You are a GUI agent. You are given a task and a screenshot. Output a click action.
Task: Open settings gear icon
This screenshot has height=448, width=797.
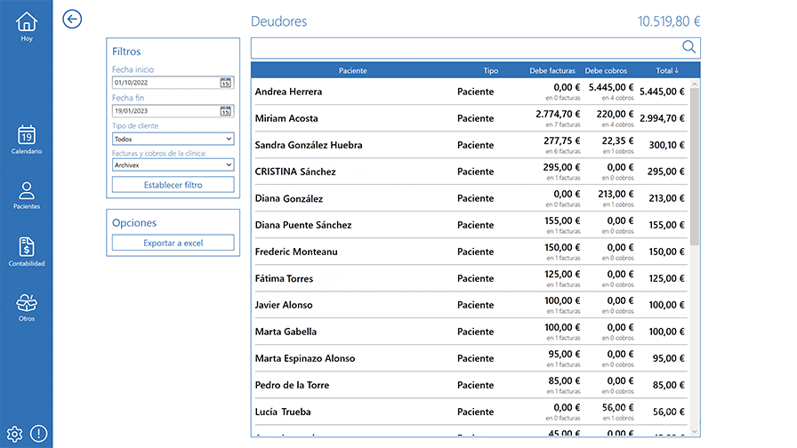[x=14, y=434]
